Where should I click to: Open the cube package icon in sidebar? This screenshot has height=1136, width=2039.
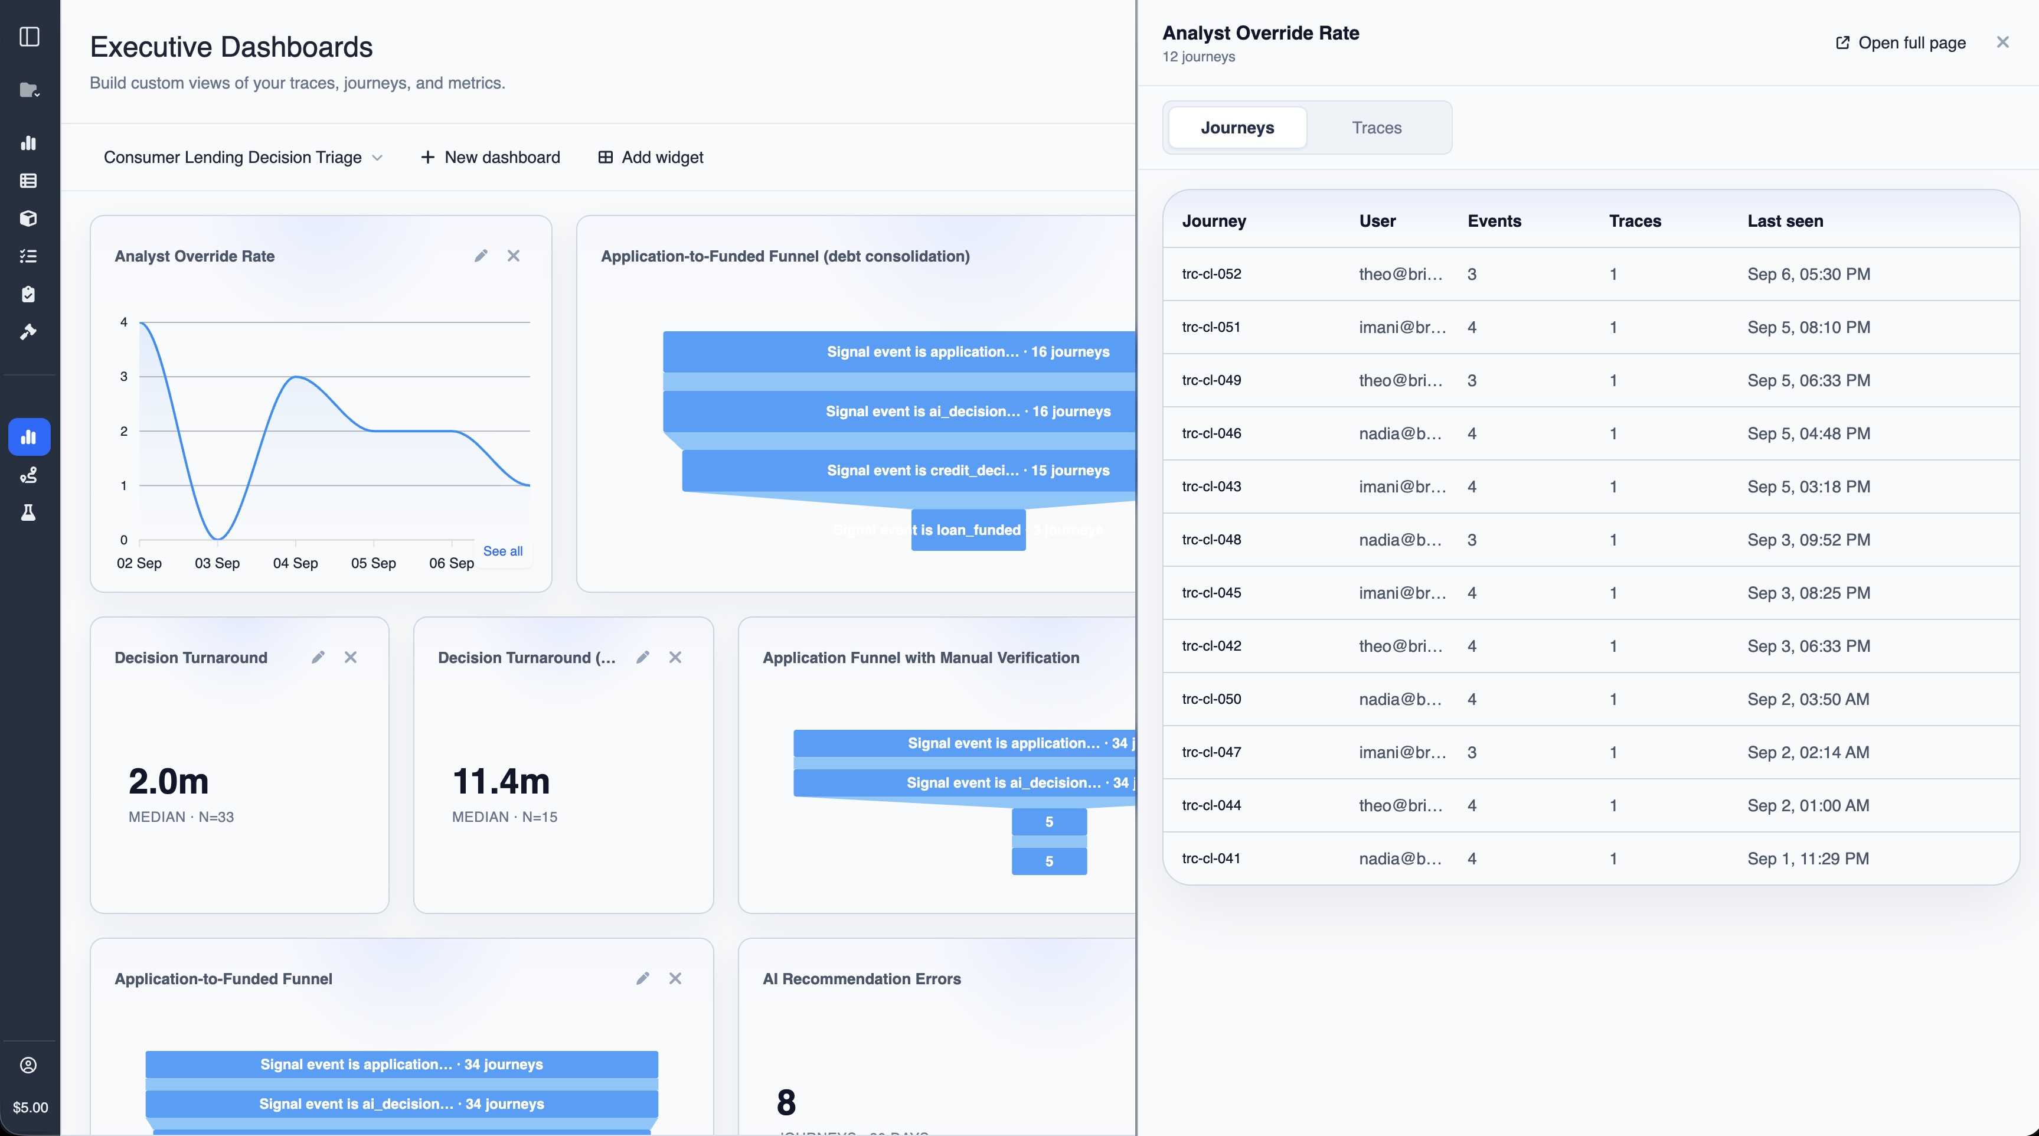coord(28,218)
